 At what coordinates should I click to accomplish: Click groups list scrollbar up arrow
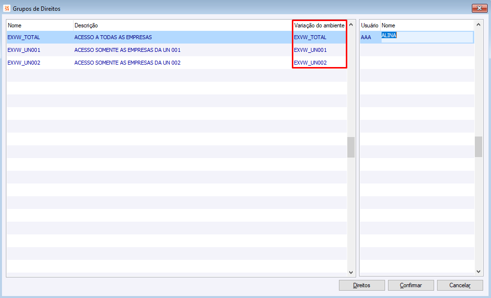(x=351, y=24)
